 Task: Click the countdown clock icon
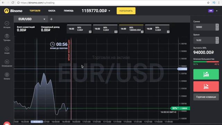(52, 44)
